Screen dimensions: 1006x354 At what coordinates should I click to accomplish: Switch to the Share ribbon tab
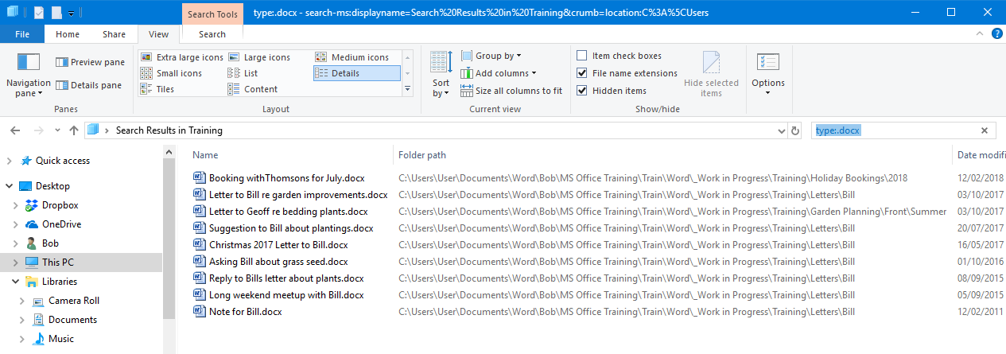coord(114,34)
